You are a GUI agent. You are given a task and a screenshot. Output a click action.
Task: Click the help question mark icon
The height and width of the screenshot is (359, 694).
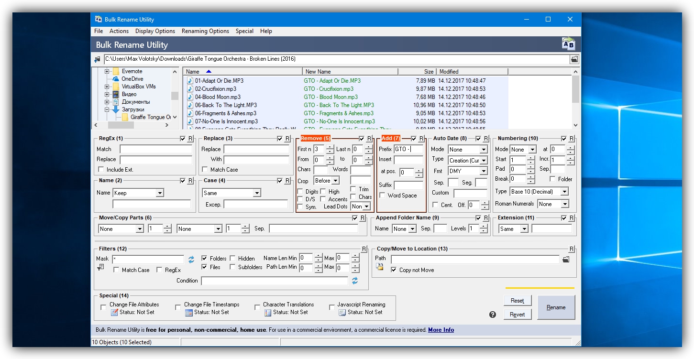493,315
